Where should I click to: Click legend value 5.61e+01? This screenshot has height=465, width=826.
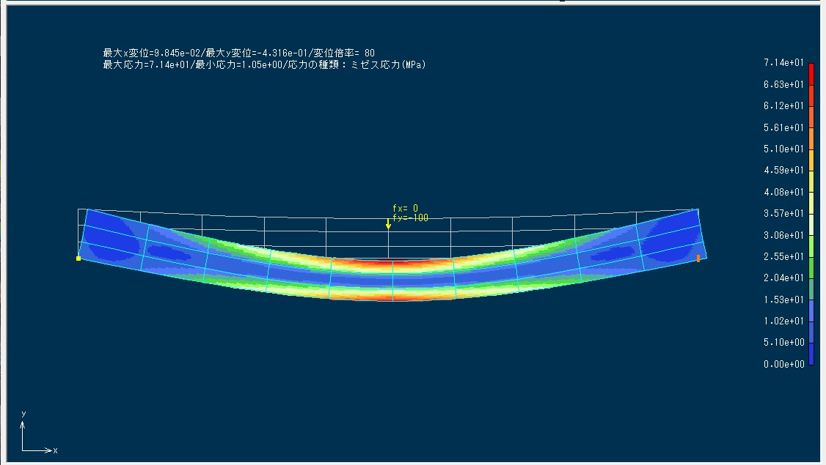784,127
